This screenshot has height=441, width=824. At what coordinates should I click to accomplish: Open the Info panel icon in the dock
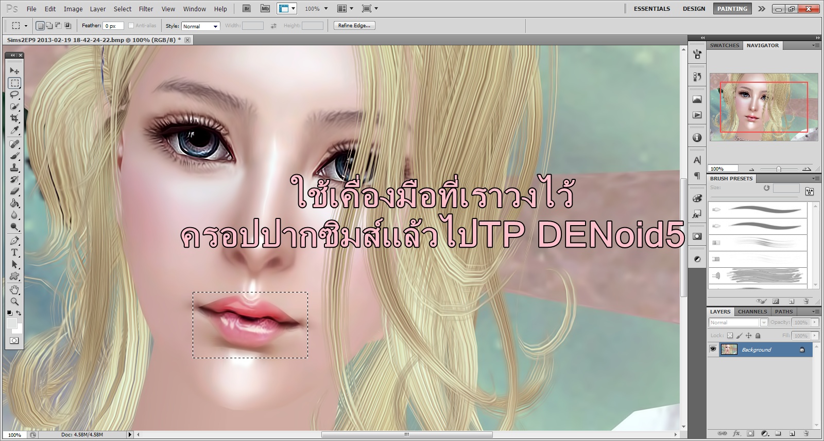click(x=697, y=138)
